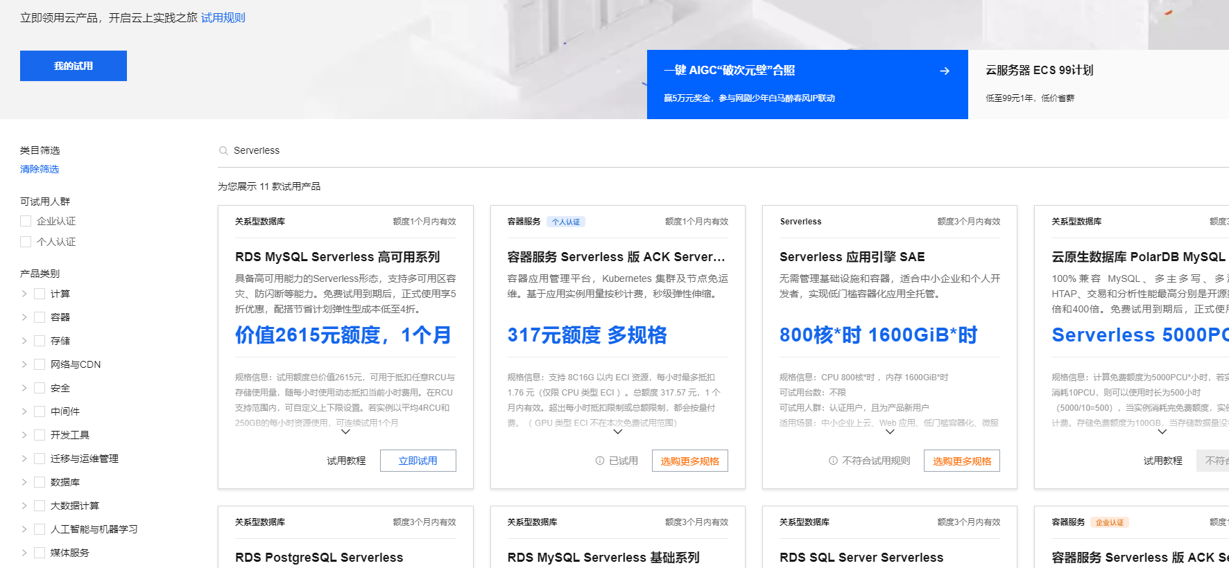Image resolution: width=1229 pixels, height=568 pixels.
Task: Expand the 媒体服务 category arrow
Action: click(x=24, y=553)
